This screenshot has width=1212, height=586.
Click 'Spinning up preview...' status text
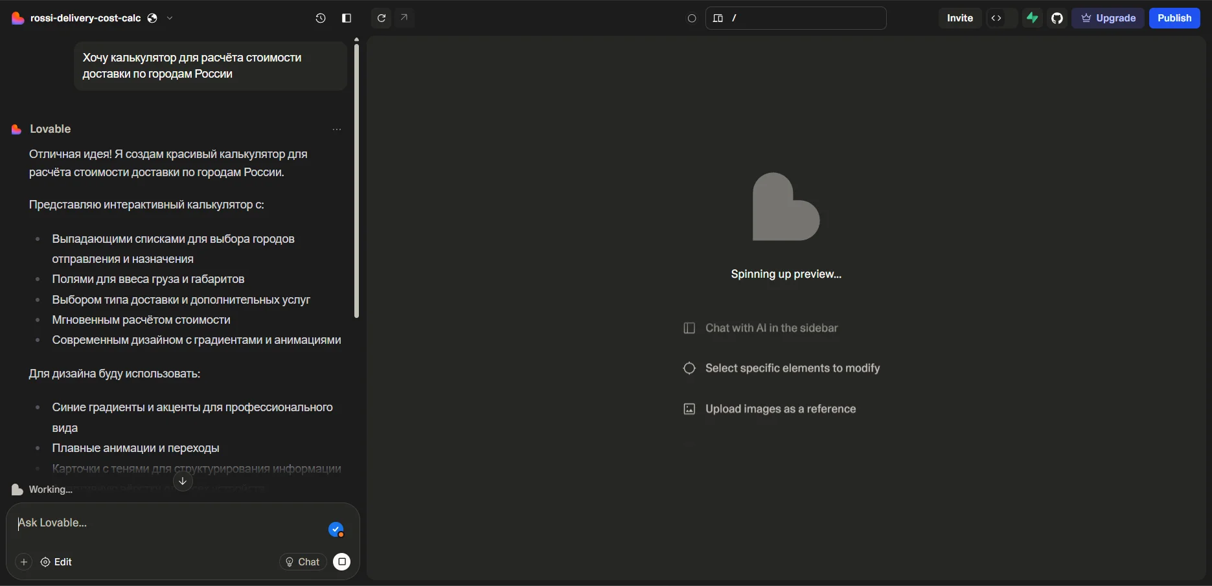coord(786,275)
